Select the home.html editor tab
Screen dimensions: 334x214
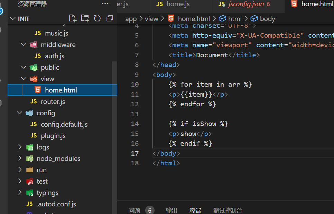click(x=309, y=6)
